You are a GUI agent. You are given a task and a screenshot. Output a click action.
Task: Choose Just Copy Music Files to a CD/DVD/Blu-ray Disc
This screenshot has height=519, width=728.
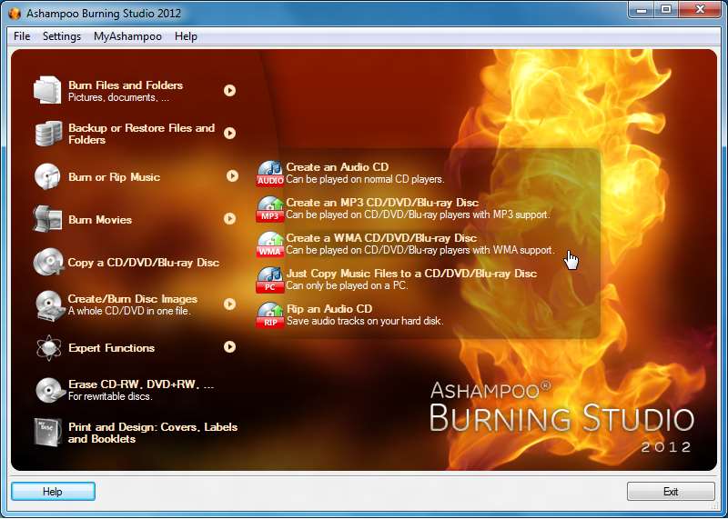[x=411, y=274]
